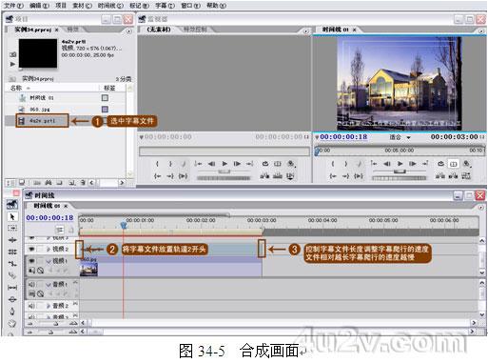Click the 060.jpg clip thumbnail on the 视频 1 track
The height and width of the screenshot is (363, 488).
point(88,270)
